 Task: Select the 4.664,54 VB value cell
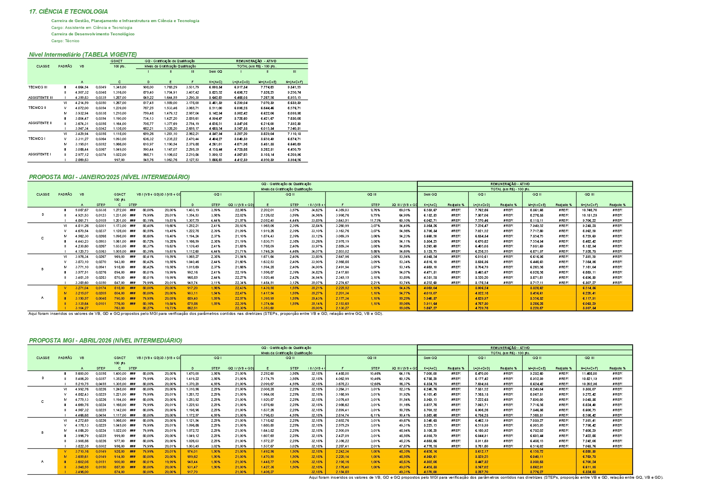tap(82, 87)
